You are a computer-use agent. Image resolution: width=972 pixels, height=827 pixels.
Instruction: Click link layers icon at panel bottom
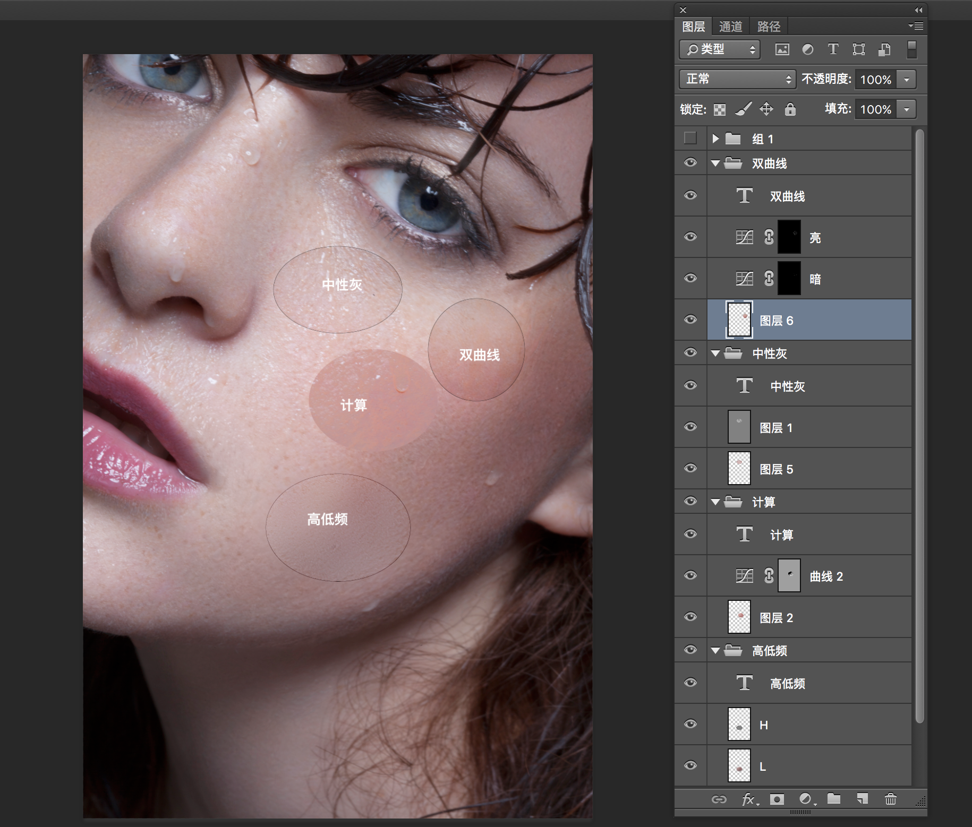point(719,799)
